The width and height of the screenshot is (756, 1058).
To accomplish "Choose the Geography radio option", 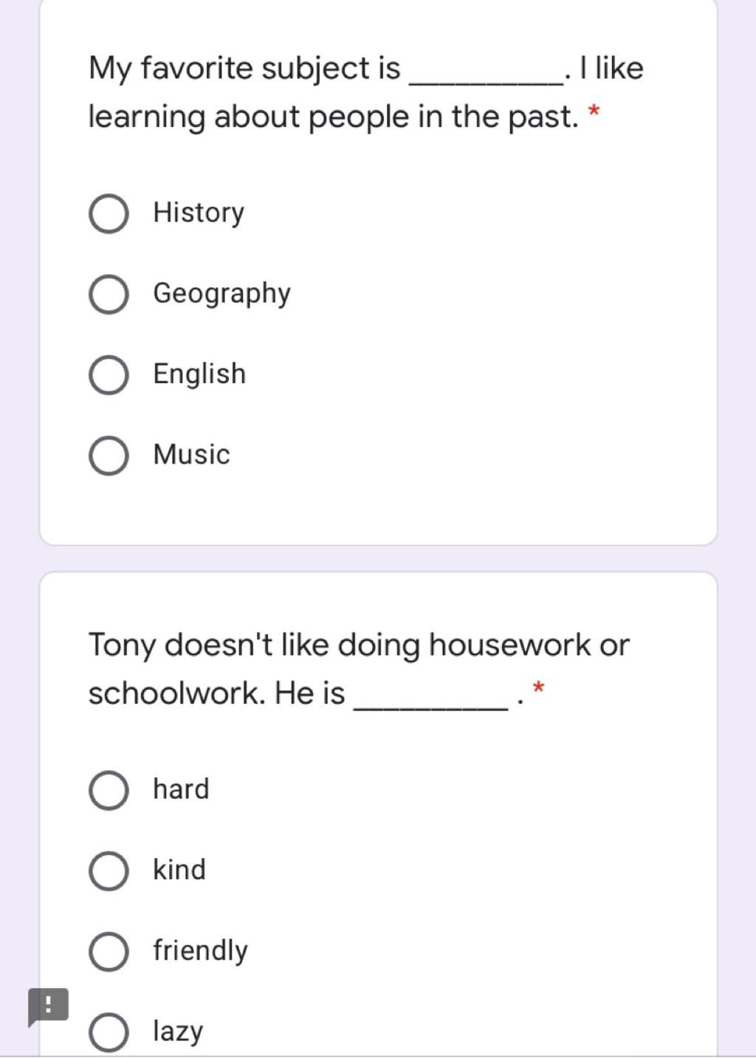I will click(109, 294).
